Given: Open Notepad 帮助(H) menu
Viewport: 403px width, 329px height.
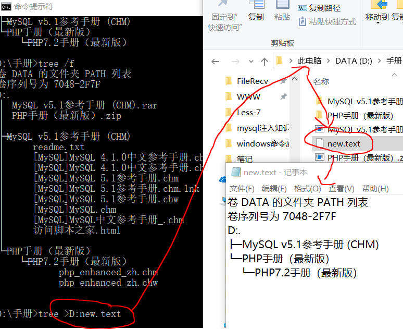Looking at the screenshot, I should click(375, 189).
